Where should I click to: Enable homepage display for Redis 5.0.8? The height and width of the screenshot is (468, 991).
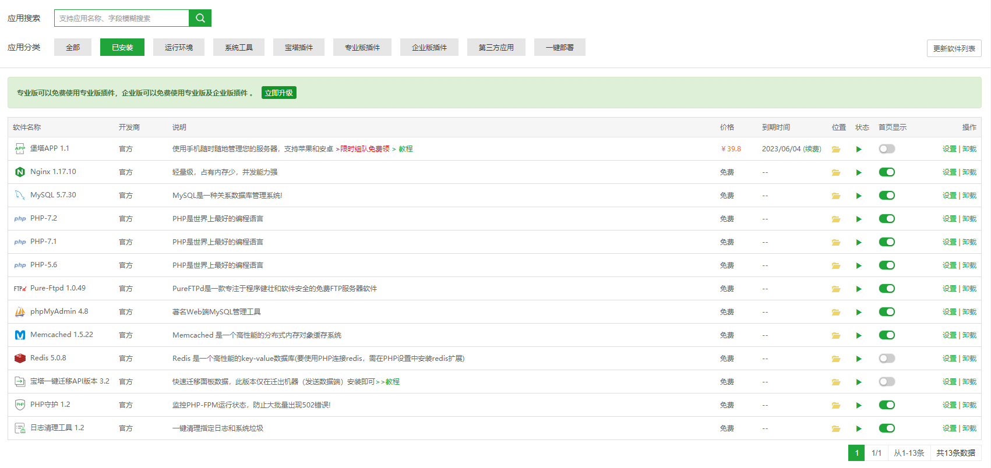point(887,359)
